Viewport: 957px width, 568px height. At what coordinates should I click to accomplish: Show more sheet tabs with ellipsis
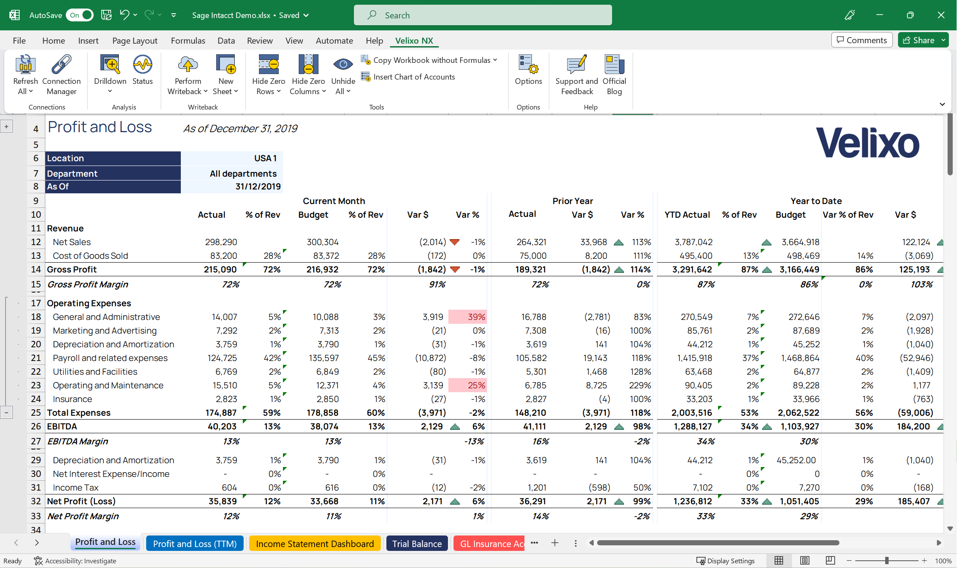(x=534, y=543)
